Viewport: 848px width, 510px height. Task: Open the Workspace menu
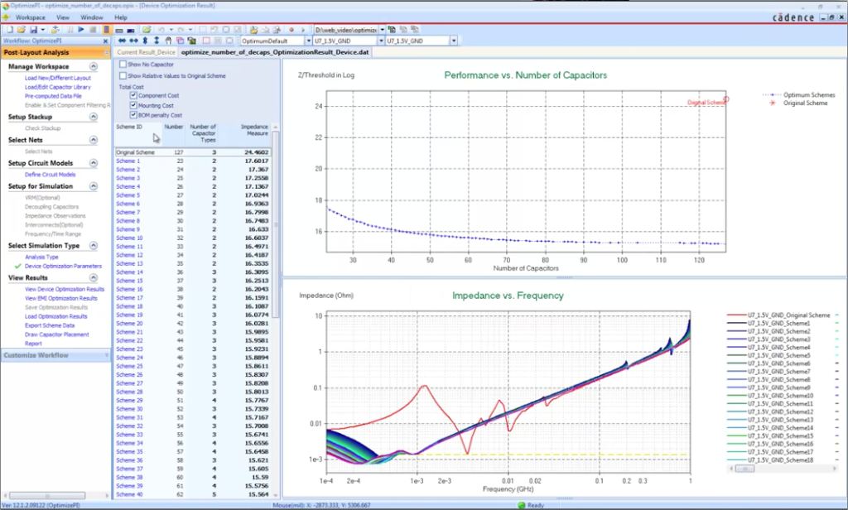coord(31,17)
